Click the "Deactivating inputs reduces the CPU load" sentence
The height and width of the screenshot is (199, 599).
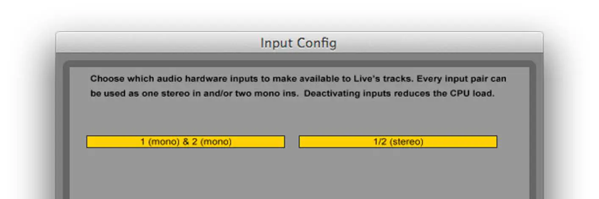click(x=399, y=94)
